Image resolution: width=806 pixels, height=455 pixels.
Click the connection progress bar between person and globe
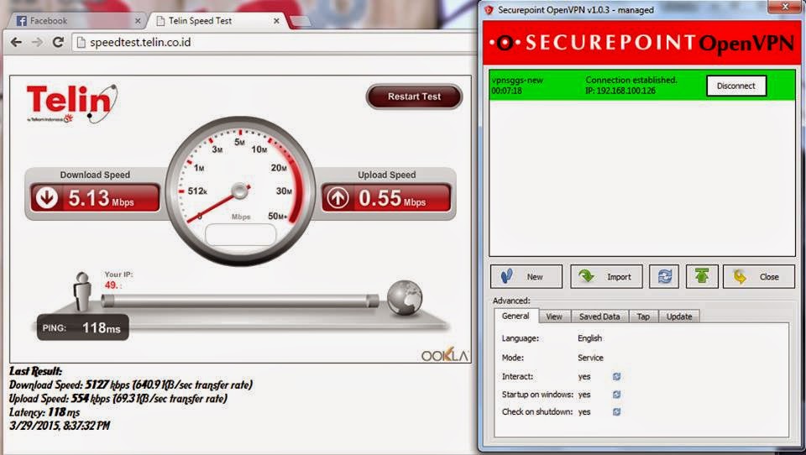pos(240,301)
